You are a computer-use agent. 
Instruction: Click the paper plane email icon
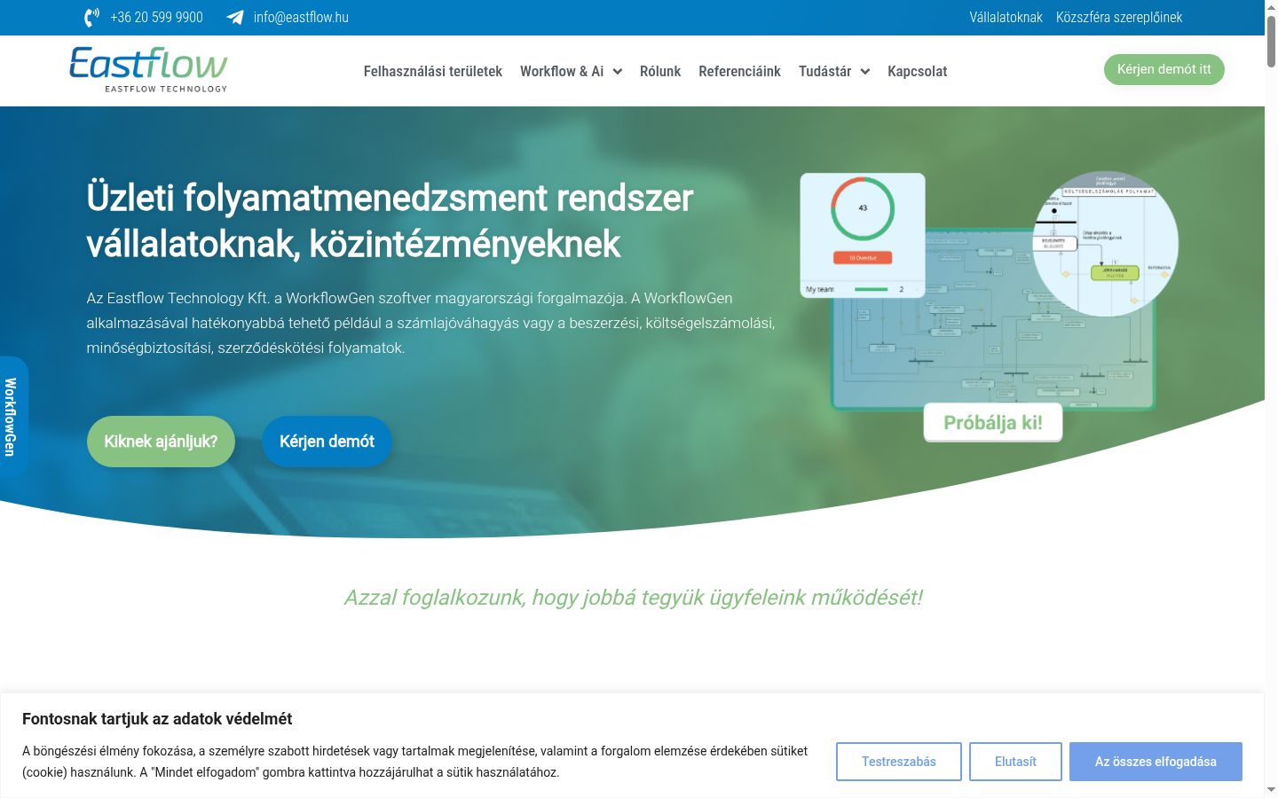[x=235, y=18]
